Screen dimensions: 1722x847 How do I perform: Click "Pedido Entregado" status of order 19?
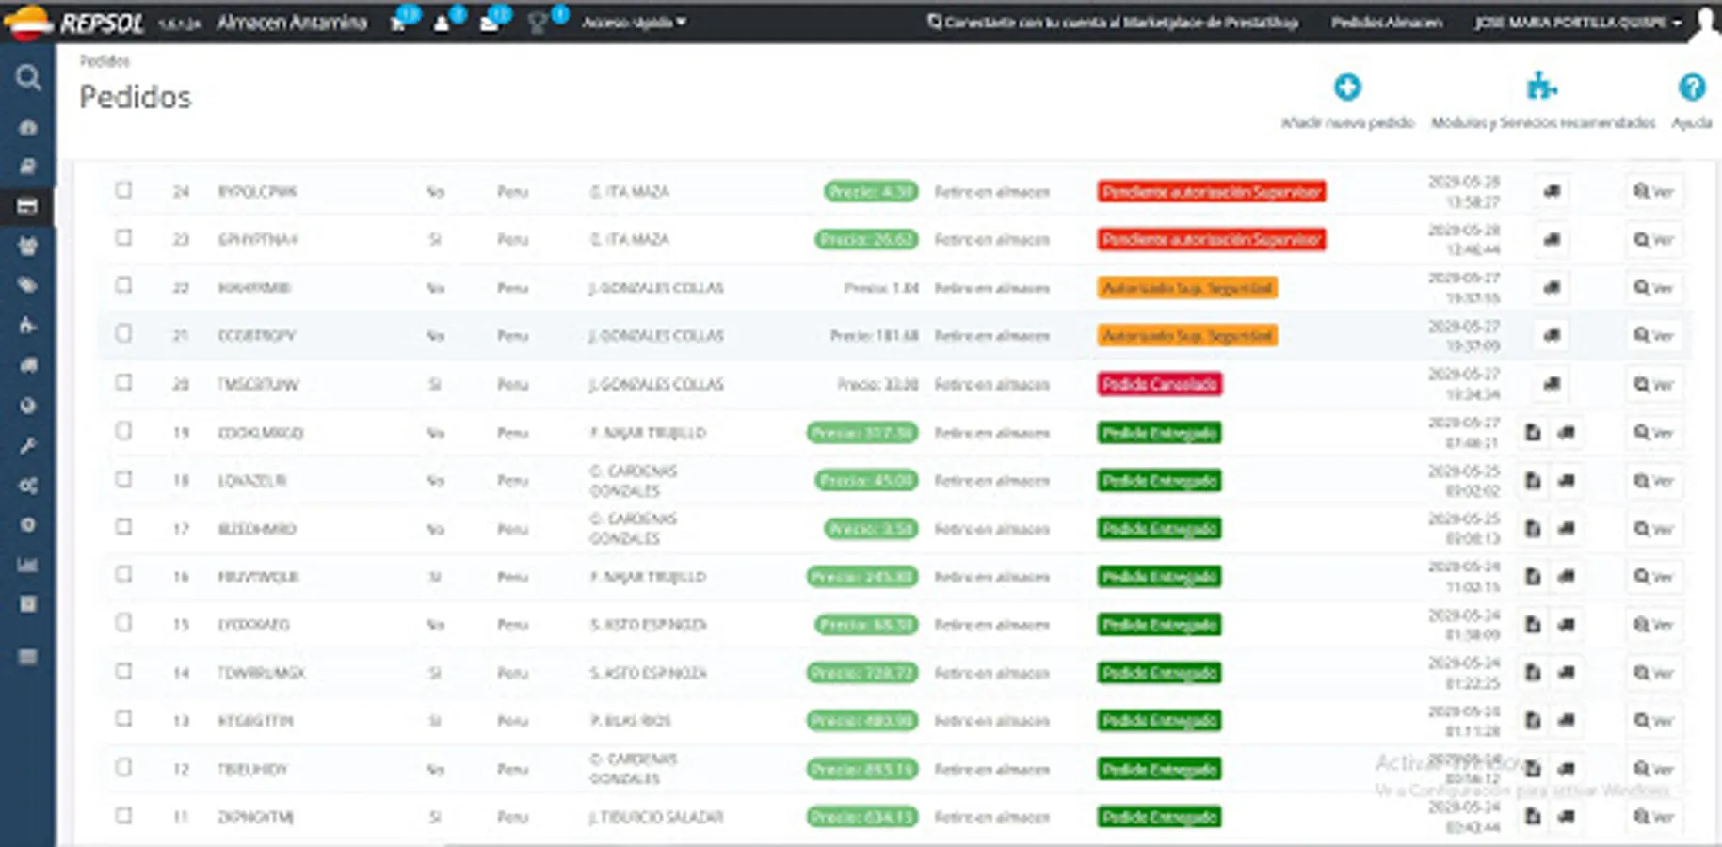pyautogui.click(x=1159, y=433)
